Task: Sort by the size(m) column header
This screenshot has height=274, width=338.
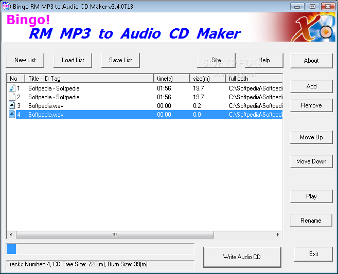Action: coord(208,79)
